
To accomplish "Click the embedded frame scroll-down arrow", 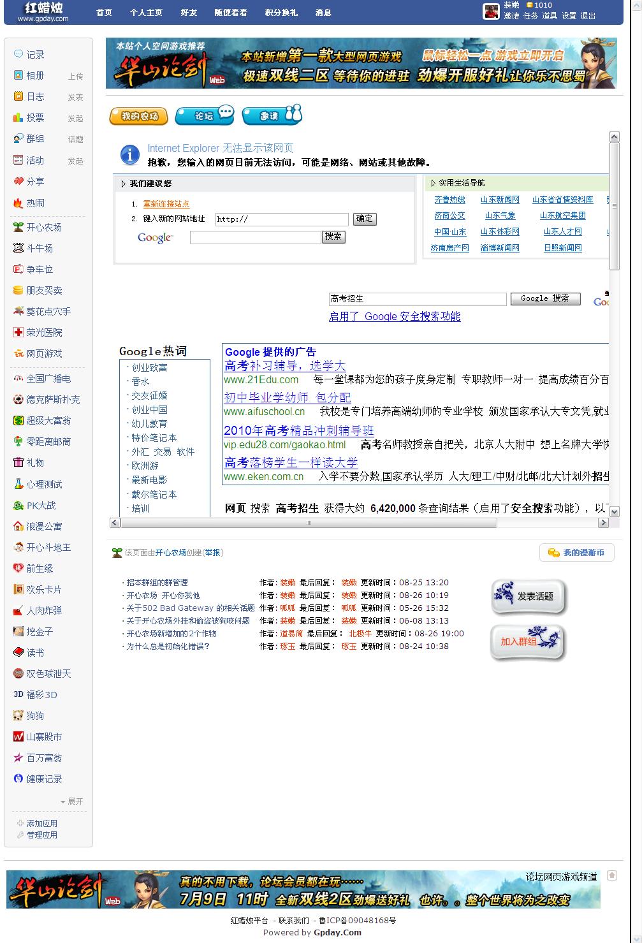I will [x=615, y=511].
